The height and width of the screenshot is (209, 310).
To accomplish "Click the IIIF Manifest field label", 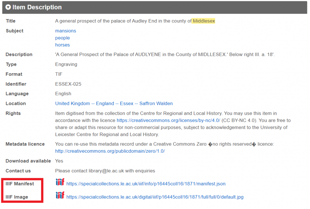I will (20, 184).
